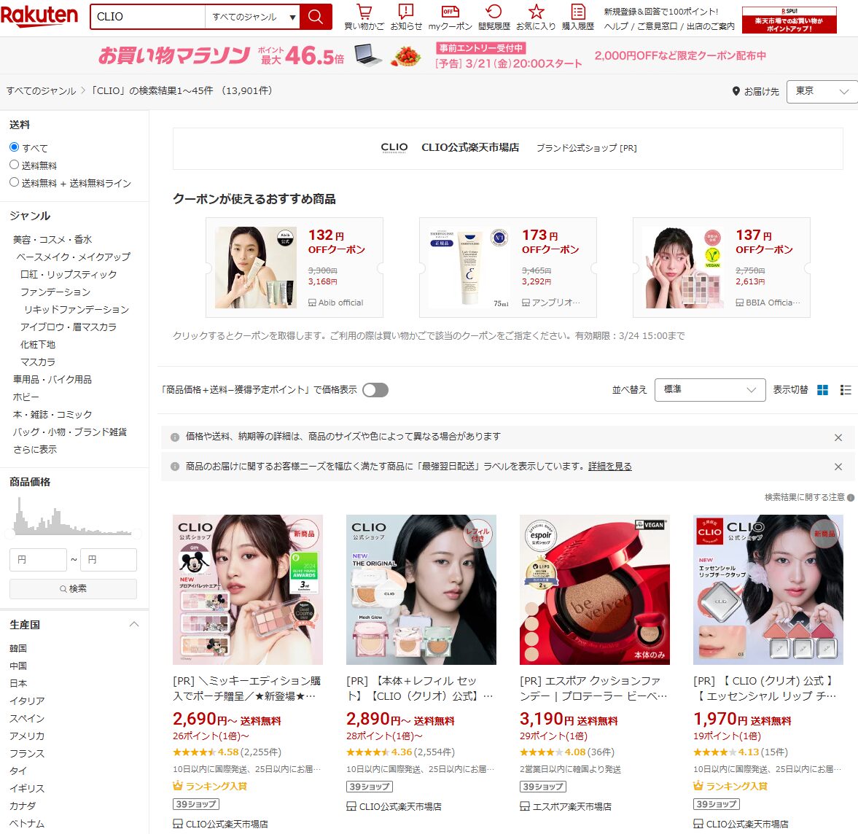Toggle 商品価格+送料−獲得予定ポイント price display switch
The height and width of the screenshot is (834, 858).
pos(375,389)
